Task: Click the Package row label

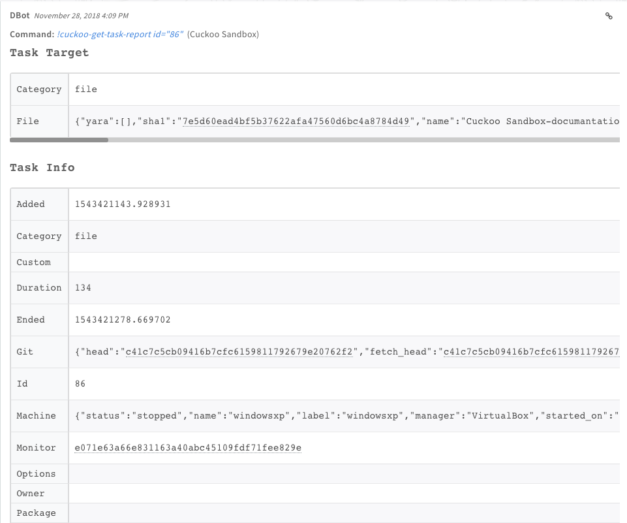Action: click(37, 513)
